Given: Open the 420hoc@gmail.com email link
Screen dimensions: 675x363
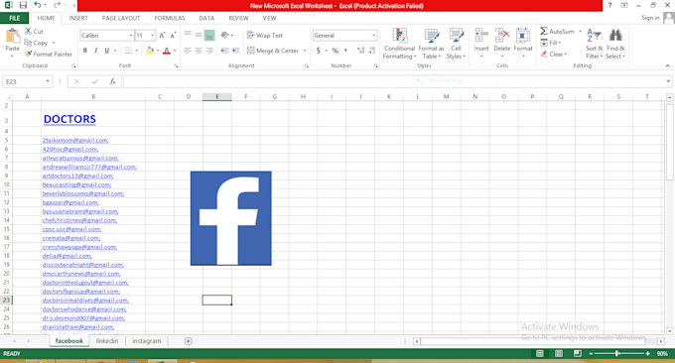Looking at the screenshot, I should pos(70,149).
